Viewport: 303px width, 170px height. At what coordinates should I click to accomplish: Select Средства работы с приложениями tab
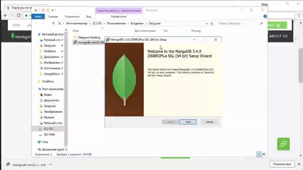[119, 10]
